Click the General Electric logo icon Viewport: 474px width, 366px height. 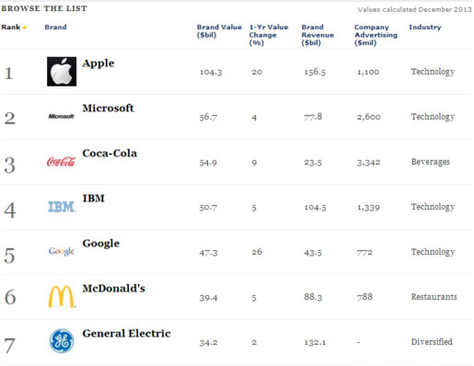pyautogui.click(x=62, y=341)
